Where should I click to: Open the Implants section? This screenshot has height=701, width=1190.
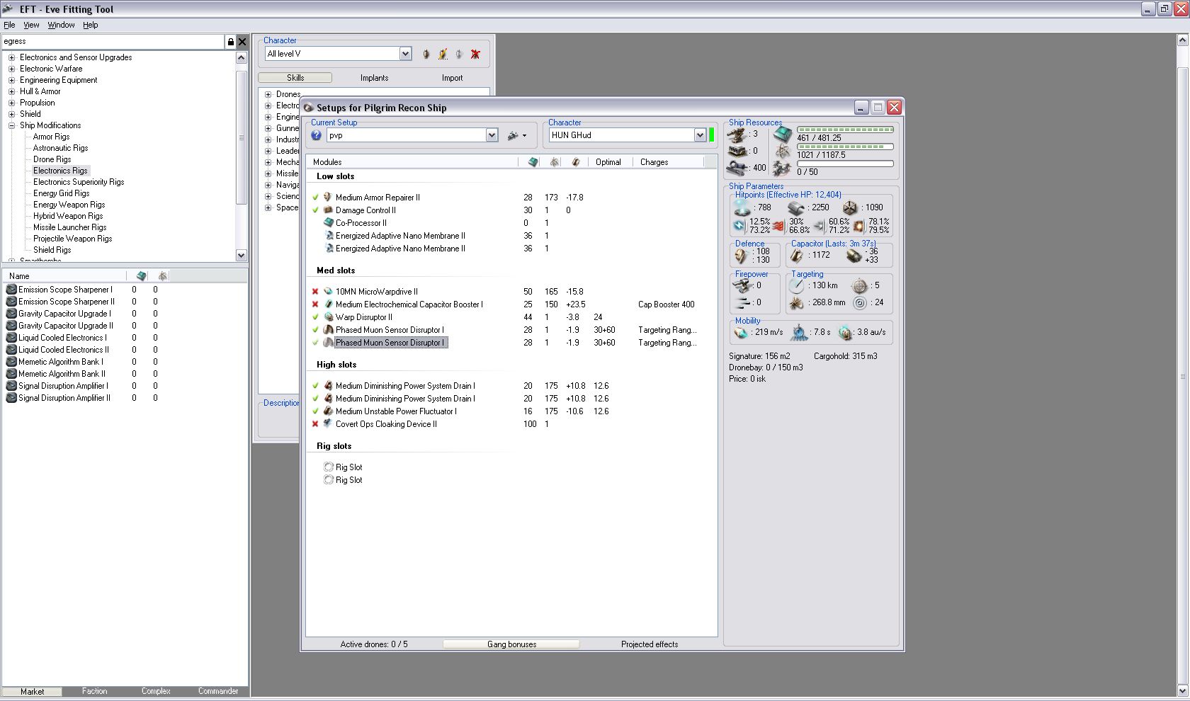click(374, 78)
